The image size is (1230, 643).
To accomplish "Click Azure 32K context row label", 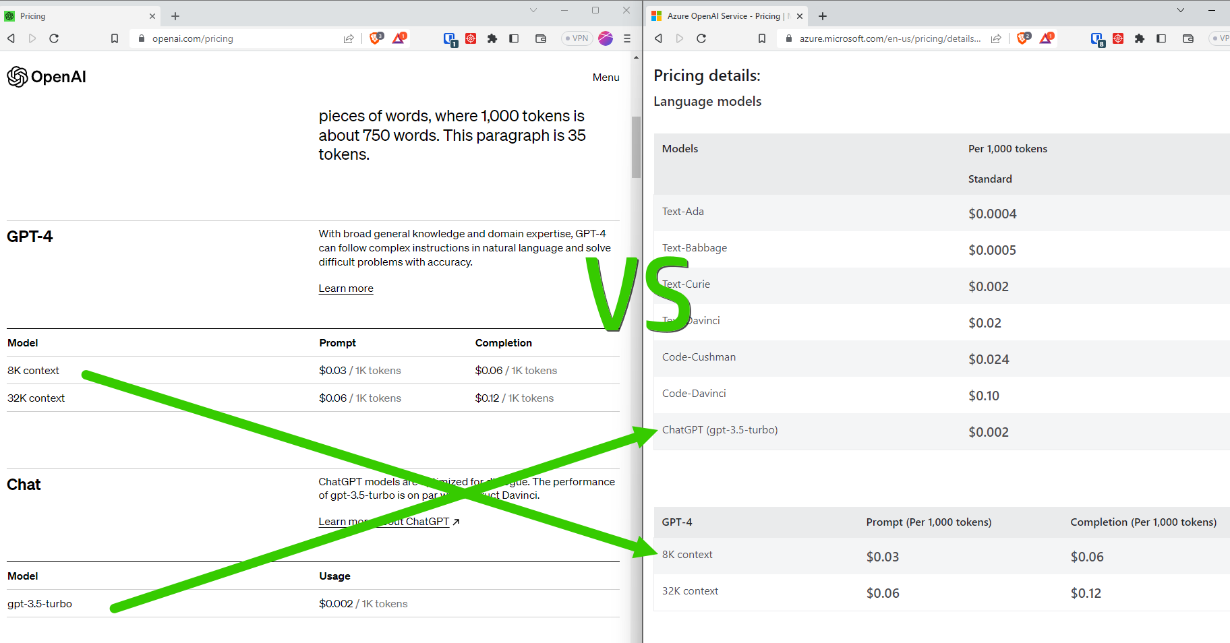I will 690,590.
